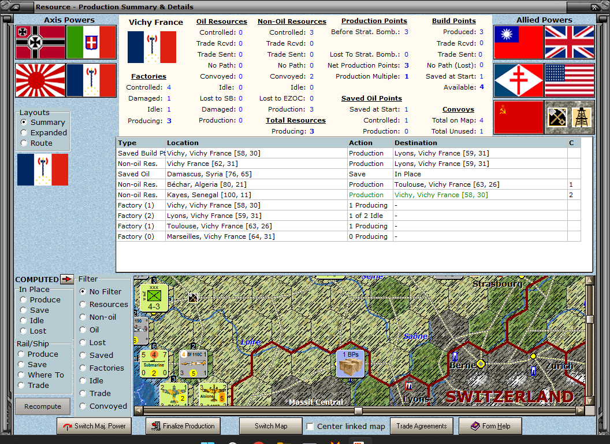
Task: Click the Vichy France flag under Layouts
Action: (x=43, y=169)
